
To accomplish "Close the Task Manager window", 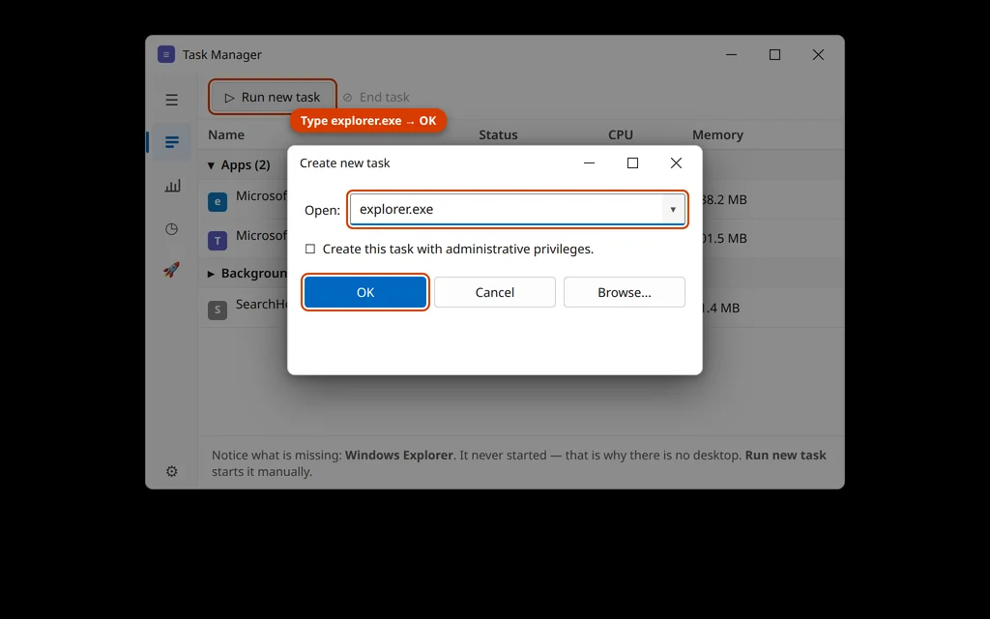I will (x=818, y=55).
